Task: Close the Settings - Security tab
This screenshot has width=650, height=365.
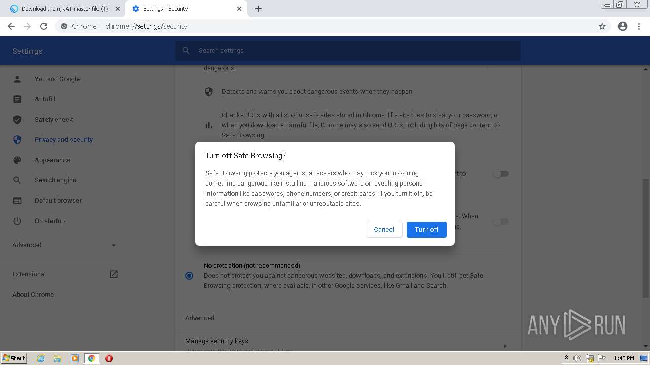Action: [239, 9]
